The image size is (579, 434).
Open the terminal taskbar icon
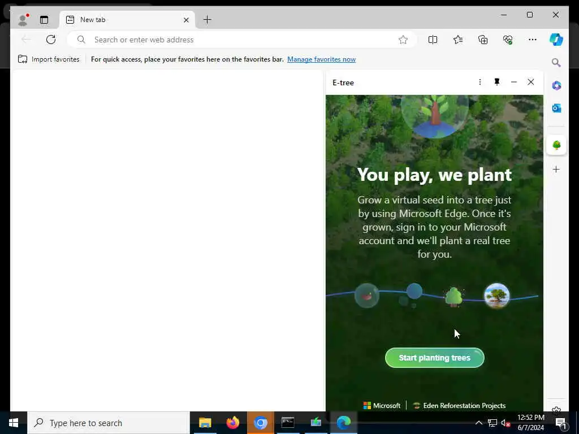pos(288,423)
